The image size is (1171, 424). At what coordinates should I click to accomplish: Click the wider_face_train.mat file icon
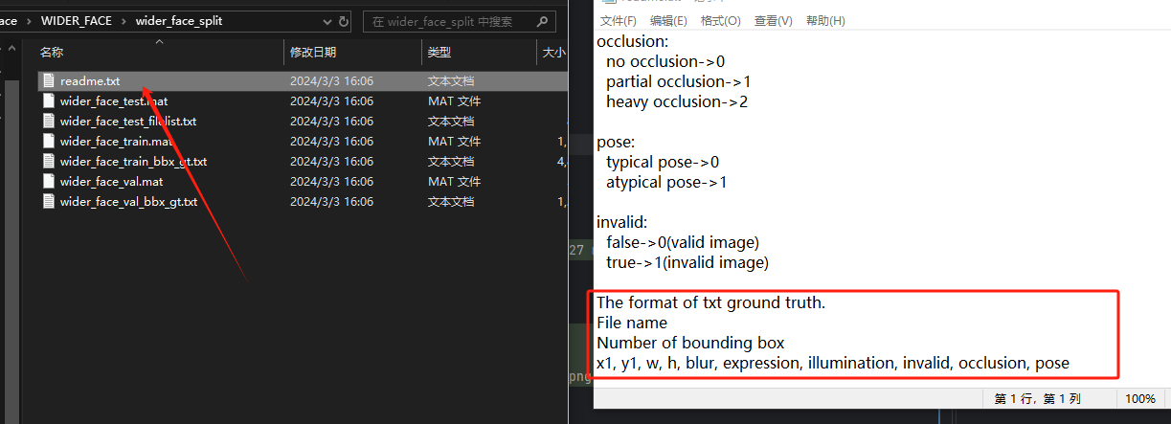coord(49,142)
